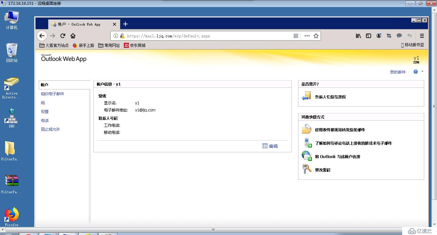View site information icon in address bar
The height and width of the screenshot is (235, 437).
point(116,36)
